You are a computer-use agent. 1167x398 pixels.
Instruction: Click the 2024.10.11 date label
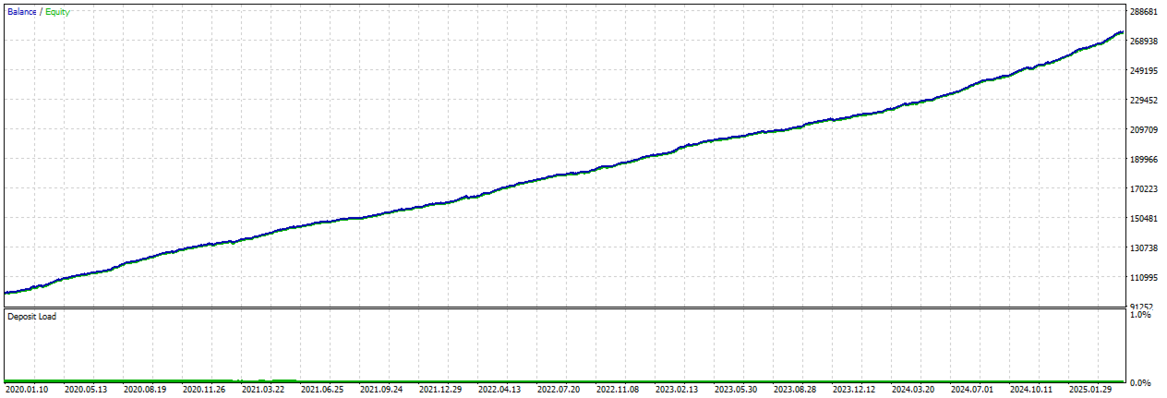click(1031, 391)
